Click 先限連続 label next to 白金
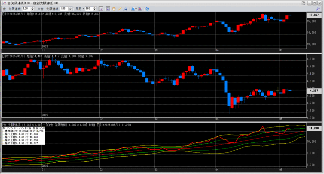Screen dimensions: 324x174 [52, 9]
